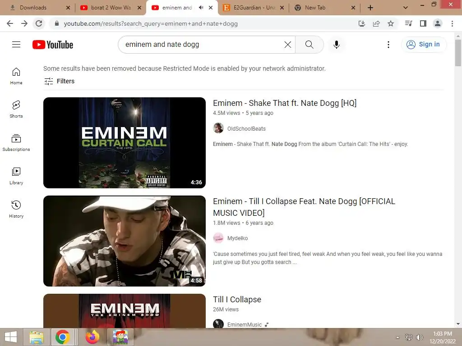The width and height of the screenshot is (462, 346).
Task: Play the Curtain Call thumbnail video
Action: click(125, 143)
